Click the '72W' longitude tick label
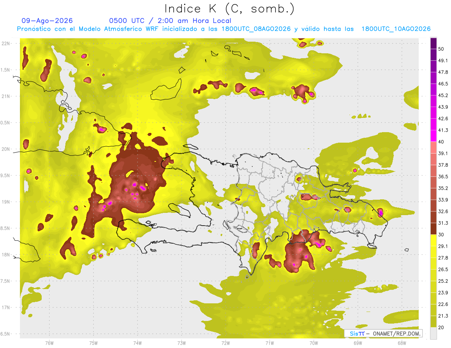Screen dimensions: 451x348 tap(225, 343)
